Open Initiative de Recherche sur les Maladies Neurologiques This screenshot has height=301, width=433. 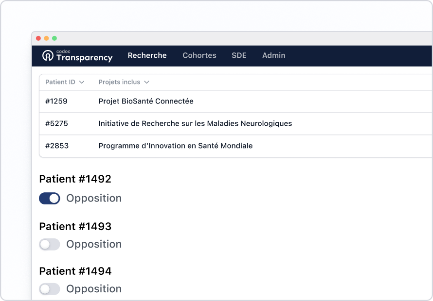point(195,124)
